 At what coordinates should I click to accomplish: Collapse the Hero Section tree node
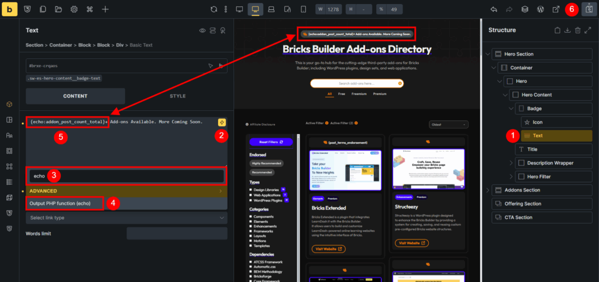[x=487, y=54]
